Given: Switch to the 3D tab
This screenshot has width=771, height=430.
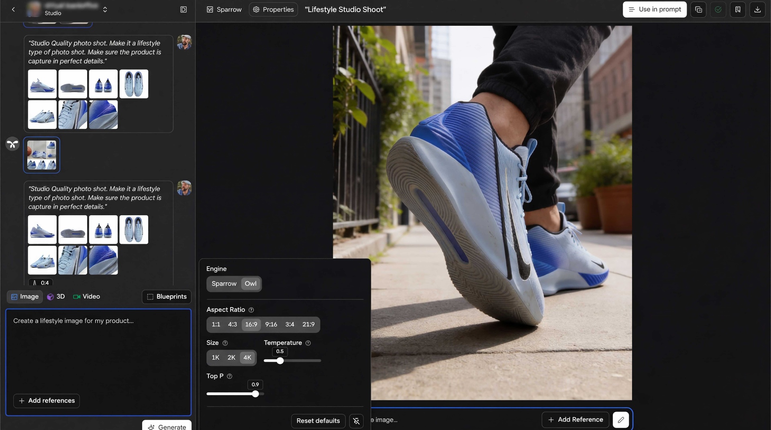Looking at the screenshot, I should [56, 296].
